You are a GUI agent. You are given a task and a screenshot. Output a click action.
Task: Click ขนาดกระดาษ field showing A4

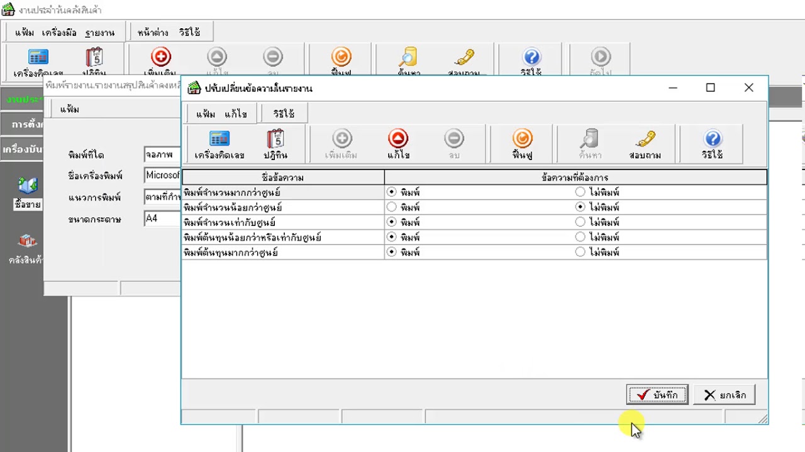(162, 218)
